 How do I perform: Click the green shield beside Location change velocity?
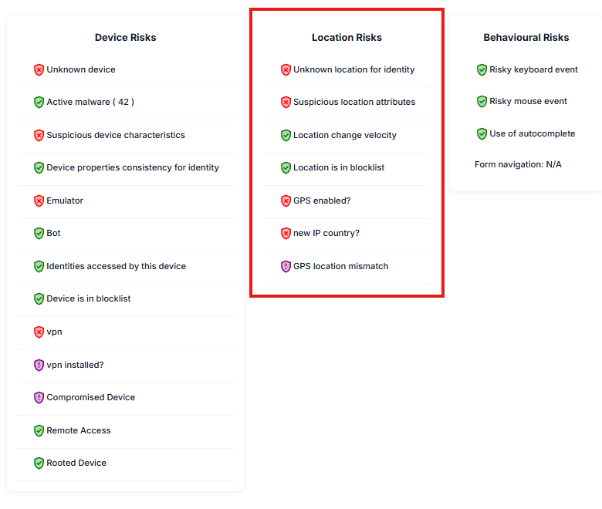pyautogui.click(x=286, y=135)
